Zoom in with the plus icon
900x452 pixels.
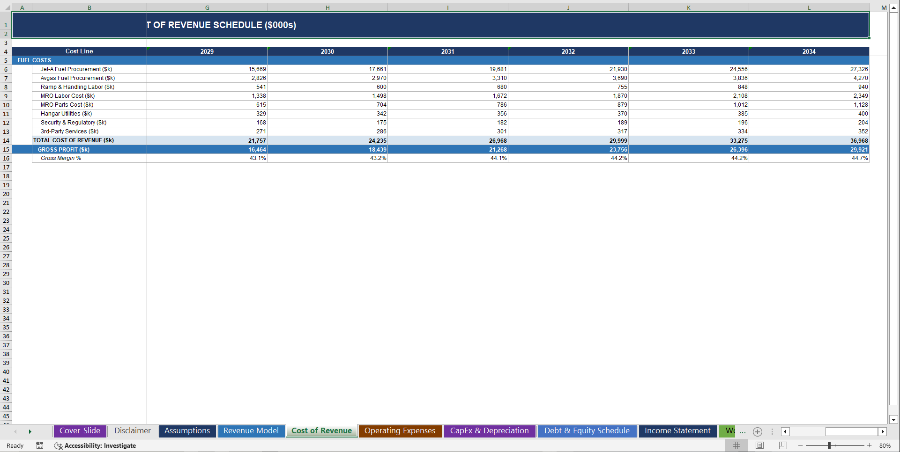870,445
